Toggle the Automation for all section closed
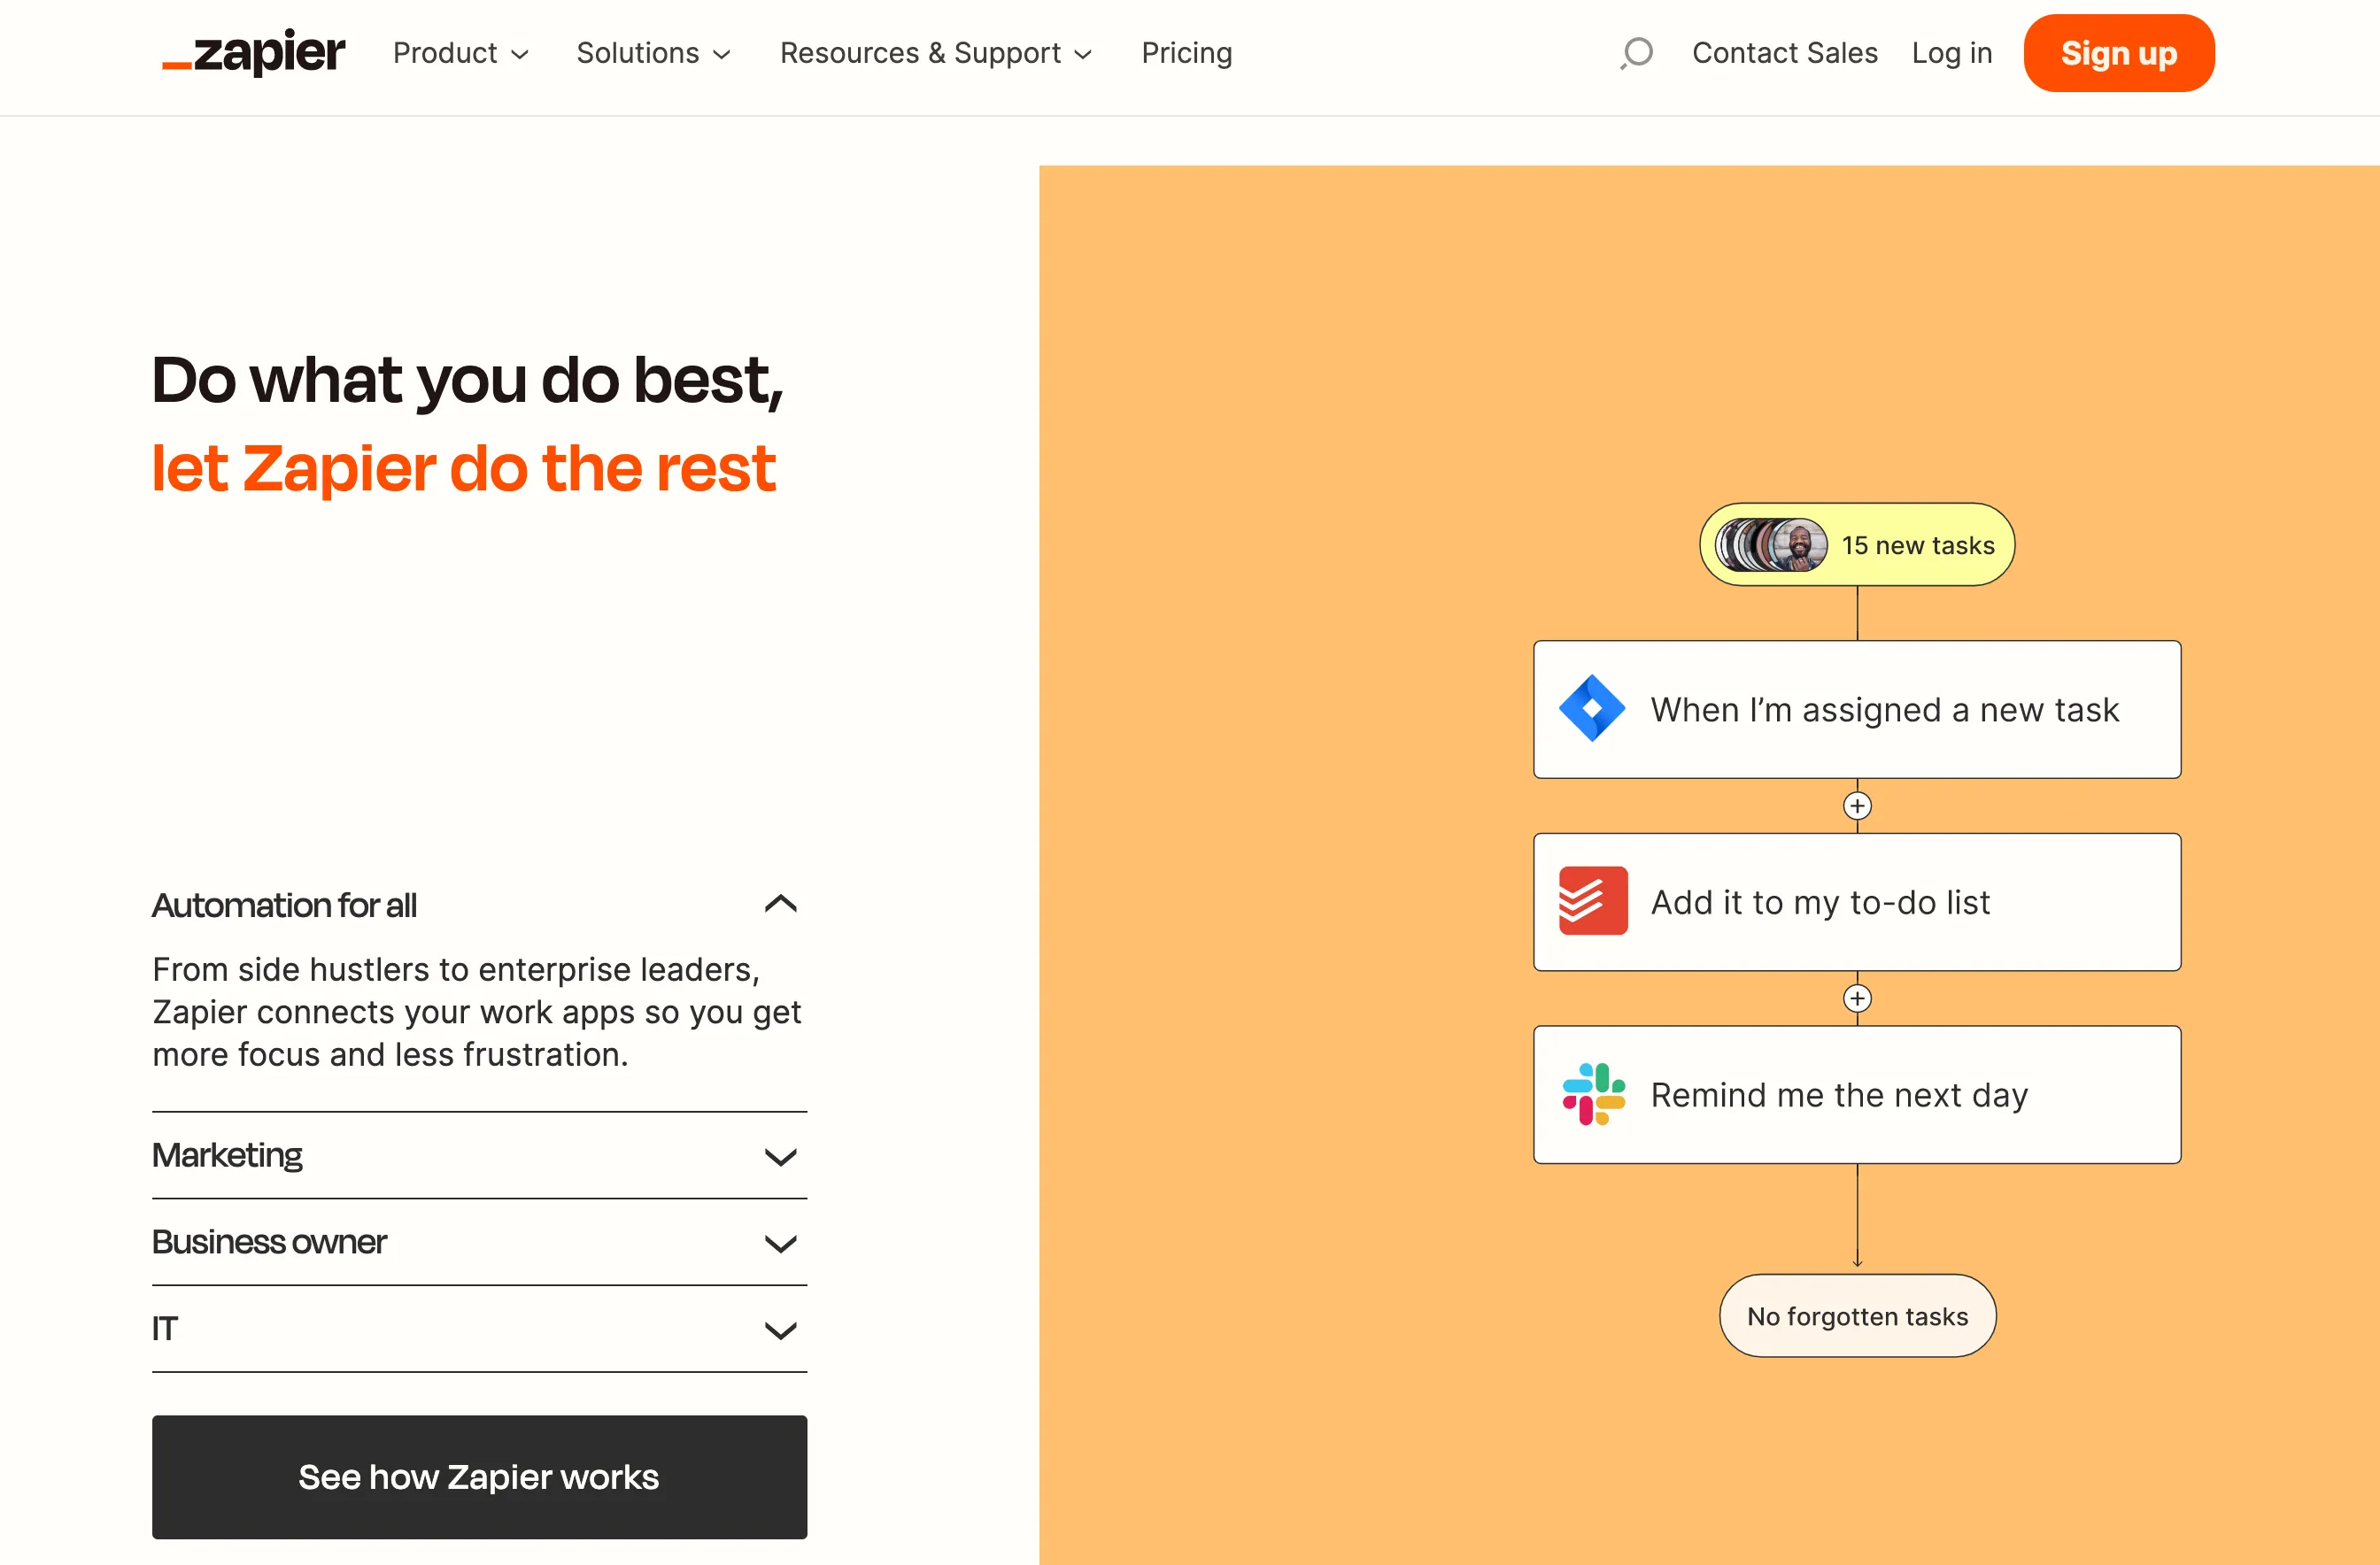2380x1565 pixels. (x=783, y=903)
